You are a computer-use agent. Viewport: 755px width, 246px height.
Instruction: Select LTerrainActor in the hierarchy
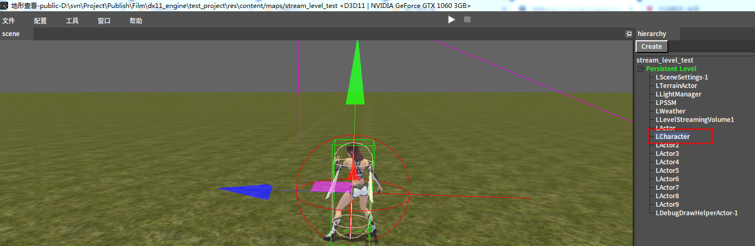coord(676,86)
